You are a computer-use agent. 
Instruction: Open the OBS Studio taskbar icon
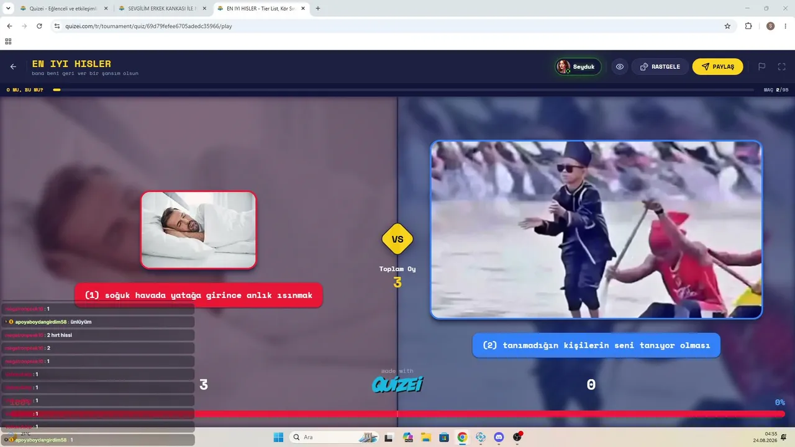point(517,437)
